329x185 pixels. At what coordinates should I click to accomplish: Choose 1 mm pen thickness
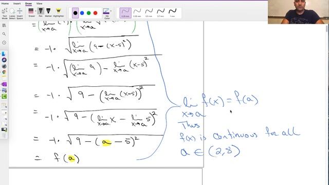[173, 13]
